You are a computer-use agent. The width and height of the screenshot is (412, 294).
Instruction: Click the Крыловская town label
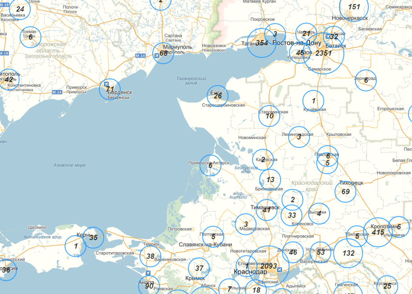pyautogui.click(x=339, y=134)
